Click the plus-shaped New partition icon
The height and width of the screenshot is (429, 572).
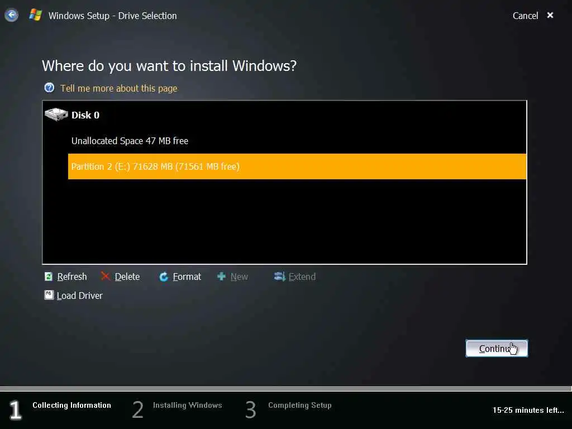click(x=221, y=277)
